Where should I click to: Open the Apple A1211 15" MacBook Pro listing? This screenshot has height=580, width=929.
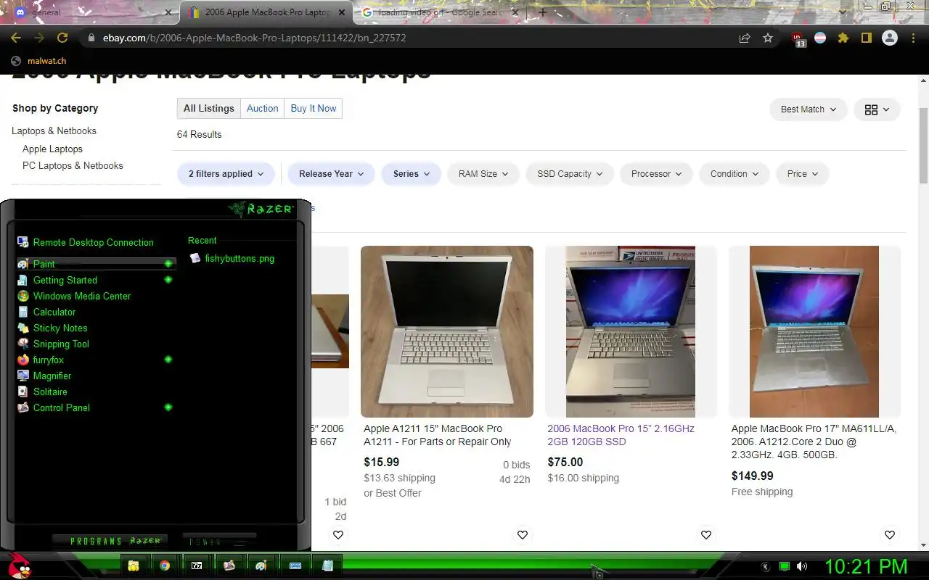coord(438,435)
